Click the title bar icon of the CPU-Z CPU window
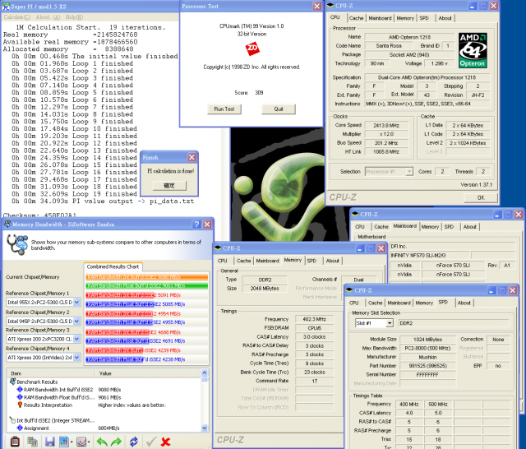526x449 pixels. tap(330, 6)
